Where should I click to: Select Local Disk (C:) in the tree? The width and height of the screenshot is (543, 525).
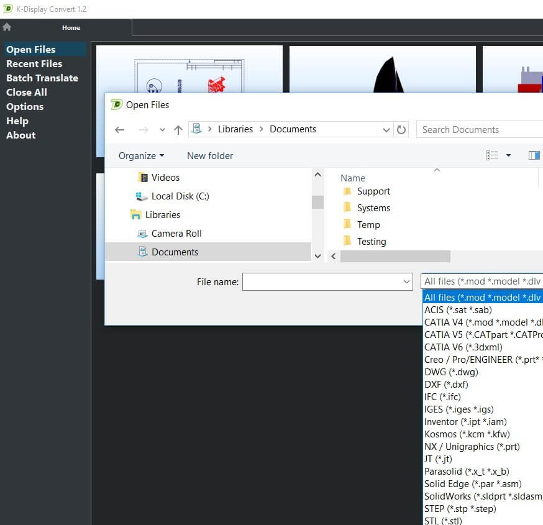[180, 196]
